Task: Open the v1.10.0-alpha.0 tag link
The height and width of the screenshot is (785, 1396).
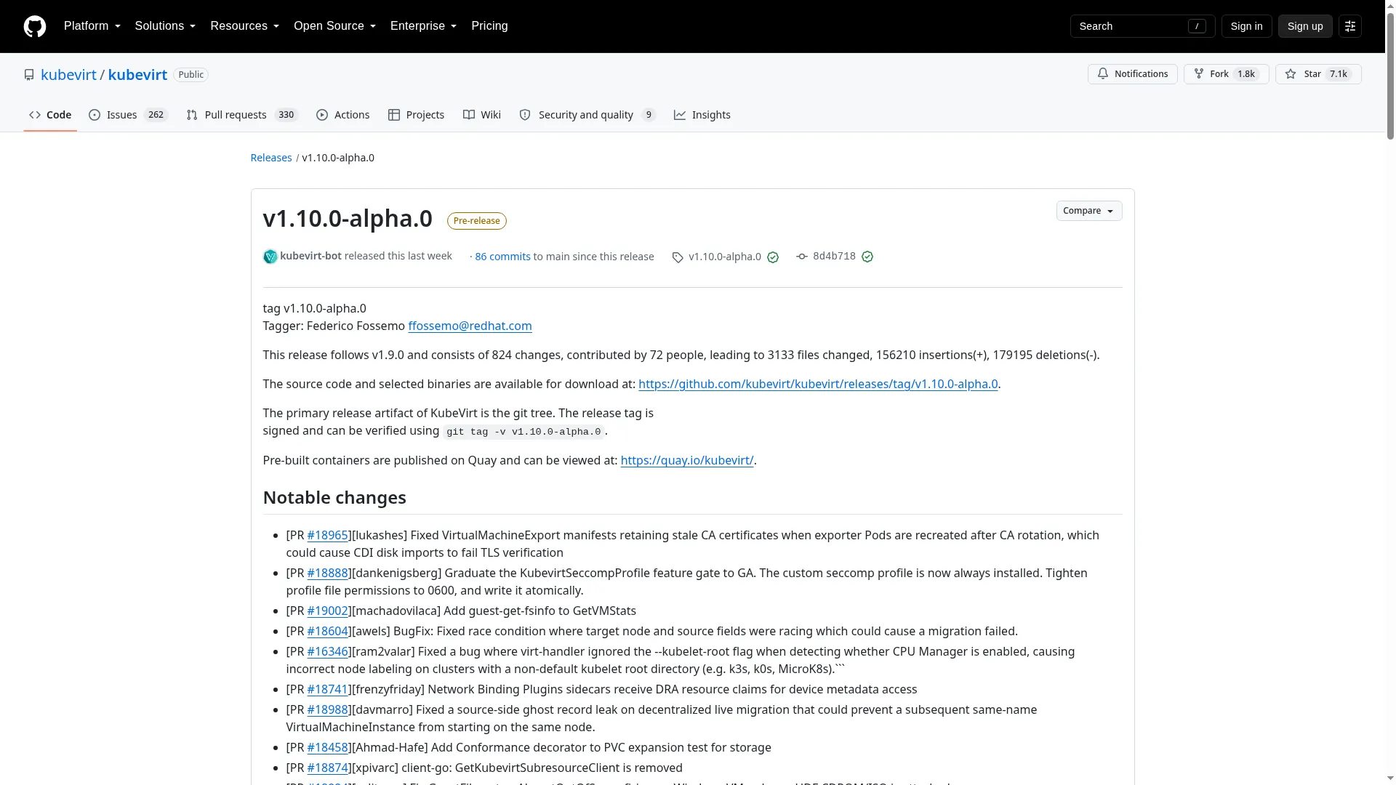Action: click(x=724, y=257)
